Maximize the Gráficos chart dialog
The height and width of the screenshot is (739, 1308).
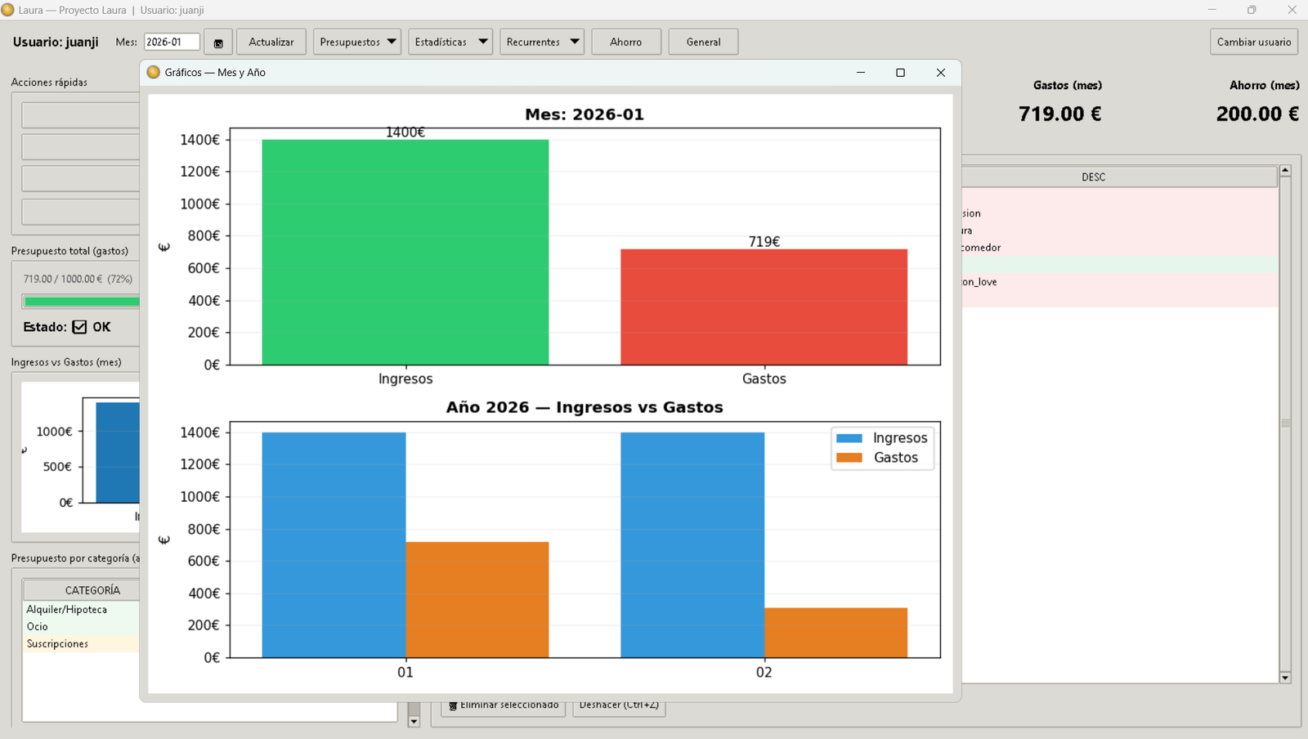click(900, 73)
